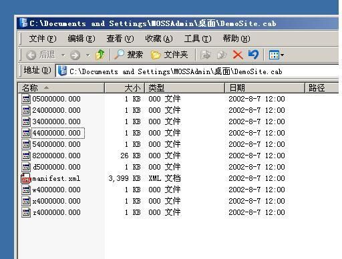Select file icon of w4000000.000
Viewport: 342px width, 259px height.
[26, 190]
